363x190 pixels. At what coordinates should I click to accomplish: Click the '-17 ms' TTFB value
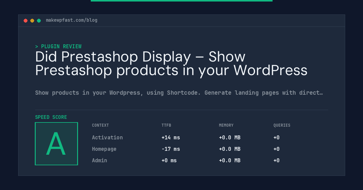coord(171,149)
